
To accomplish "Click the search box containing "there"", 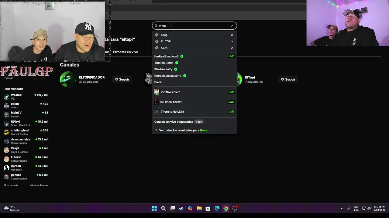I will [x=194, y=26].
